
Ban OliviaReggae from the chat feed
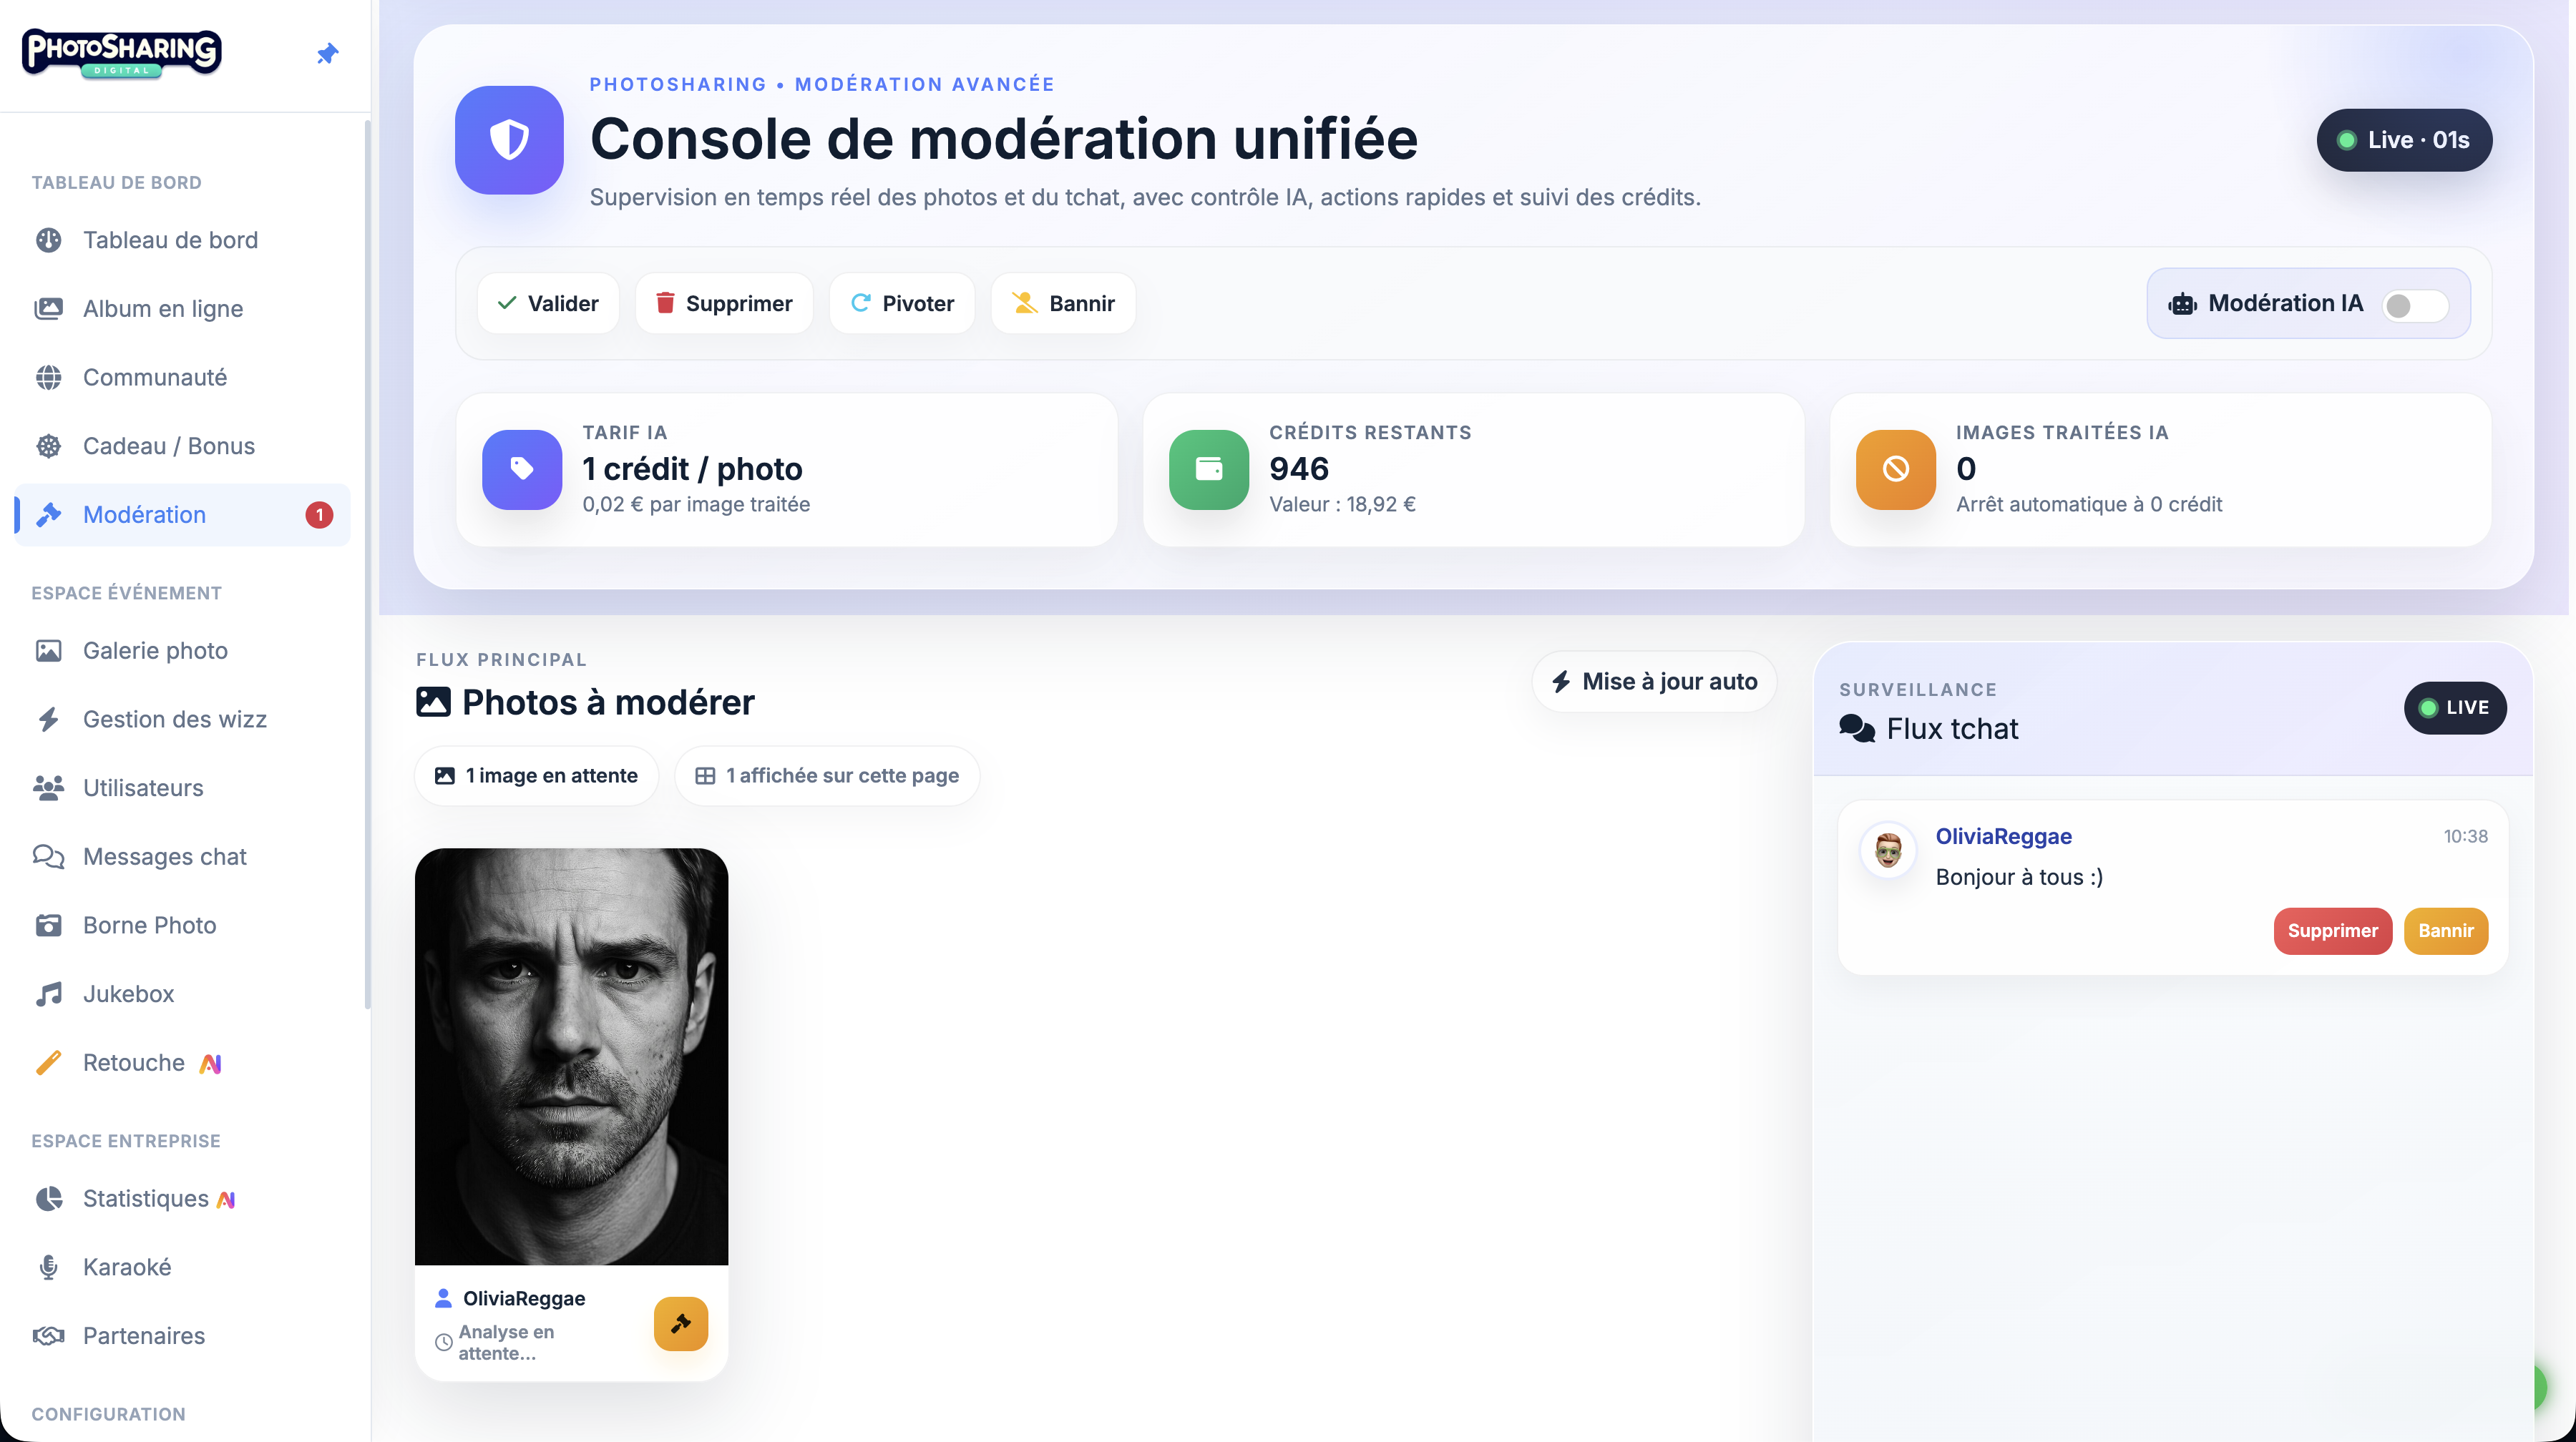click(2446, 931)
